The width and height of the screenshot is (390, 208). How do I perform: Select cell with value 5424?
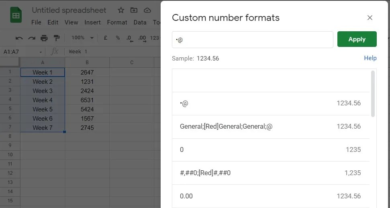87,109
